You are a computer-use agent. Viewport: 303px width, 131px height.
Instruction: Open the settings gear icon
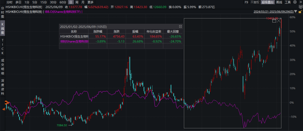coord(295,2)
